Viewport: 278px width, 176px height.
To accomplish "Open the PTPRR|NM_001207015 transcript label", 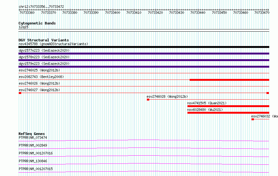I will coord(36,169).
